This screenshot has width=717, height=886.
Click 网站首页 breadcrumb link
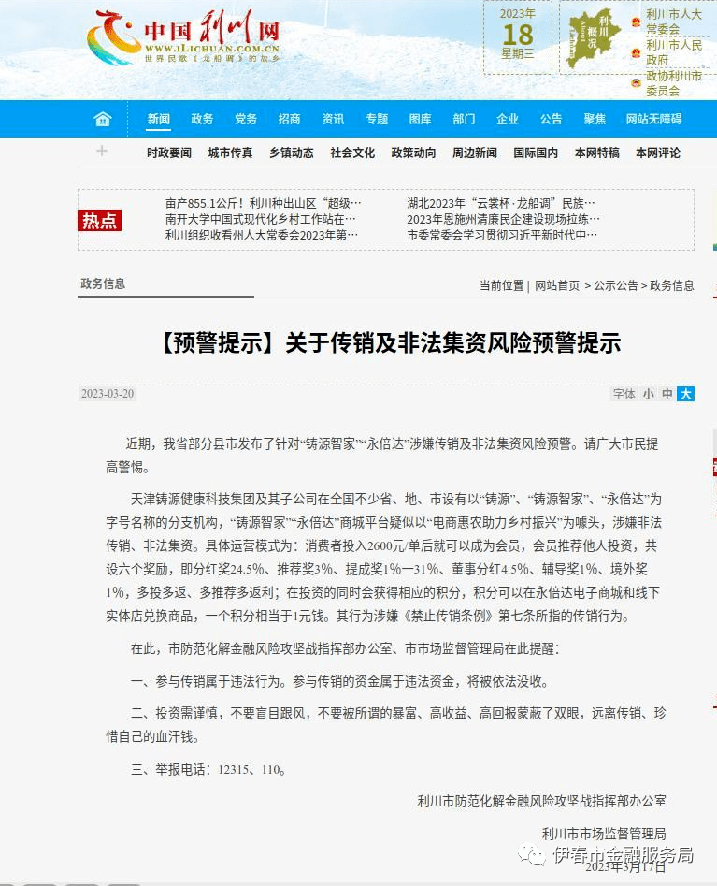tap(557, 286)
